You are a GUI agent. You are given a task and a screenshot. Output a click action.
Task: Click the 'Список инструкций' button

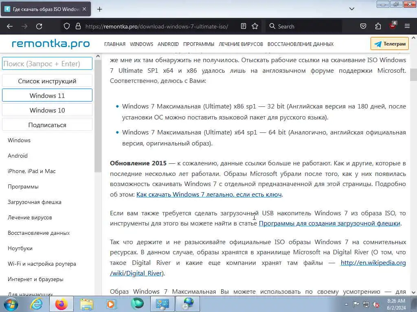coord(47,81)
